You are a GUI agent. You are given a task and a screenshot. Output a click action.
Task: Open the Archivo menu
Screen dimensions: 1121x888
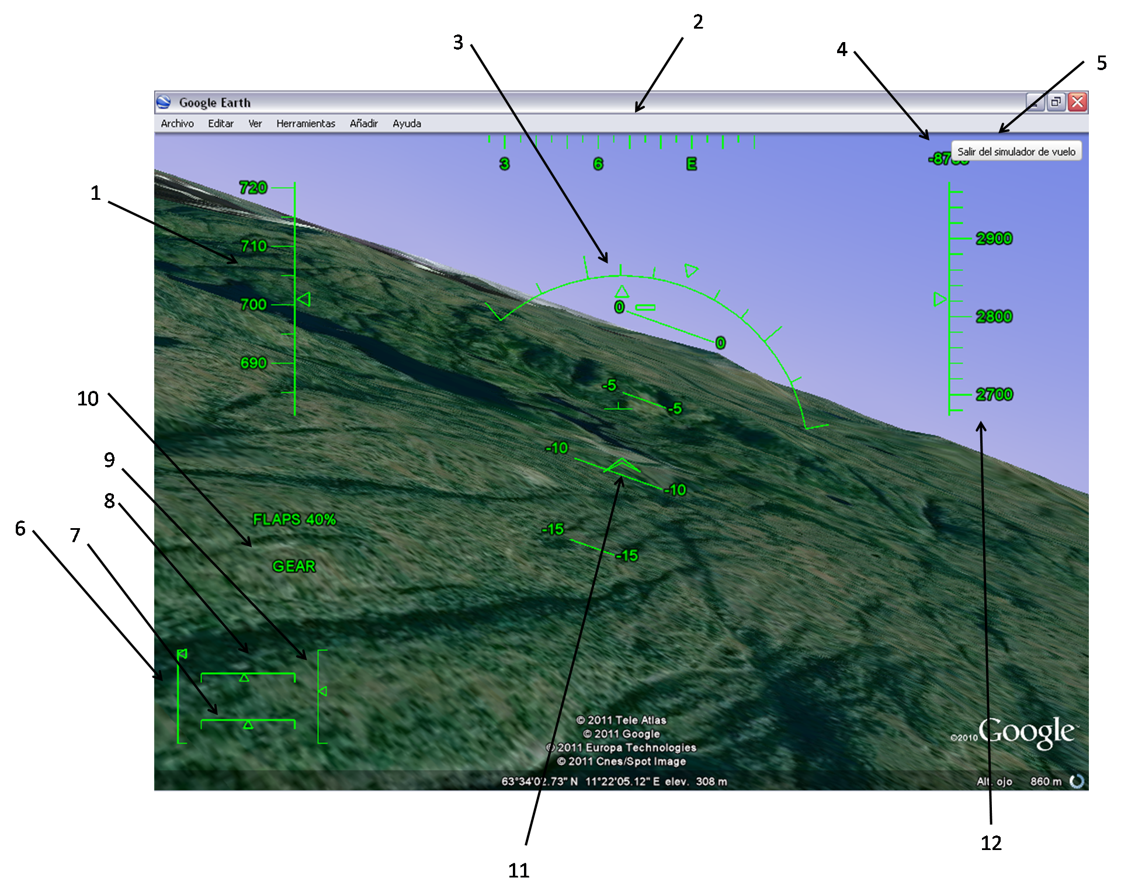(177, 123)
